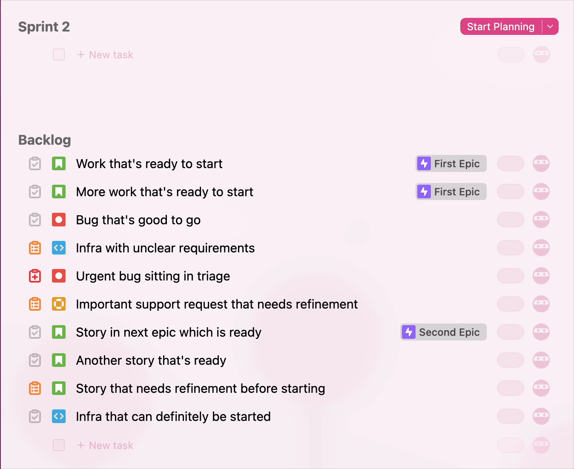Toggle the ready status on More work that's ready to start

(35, 192)
